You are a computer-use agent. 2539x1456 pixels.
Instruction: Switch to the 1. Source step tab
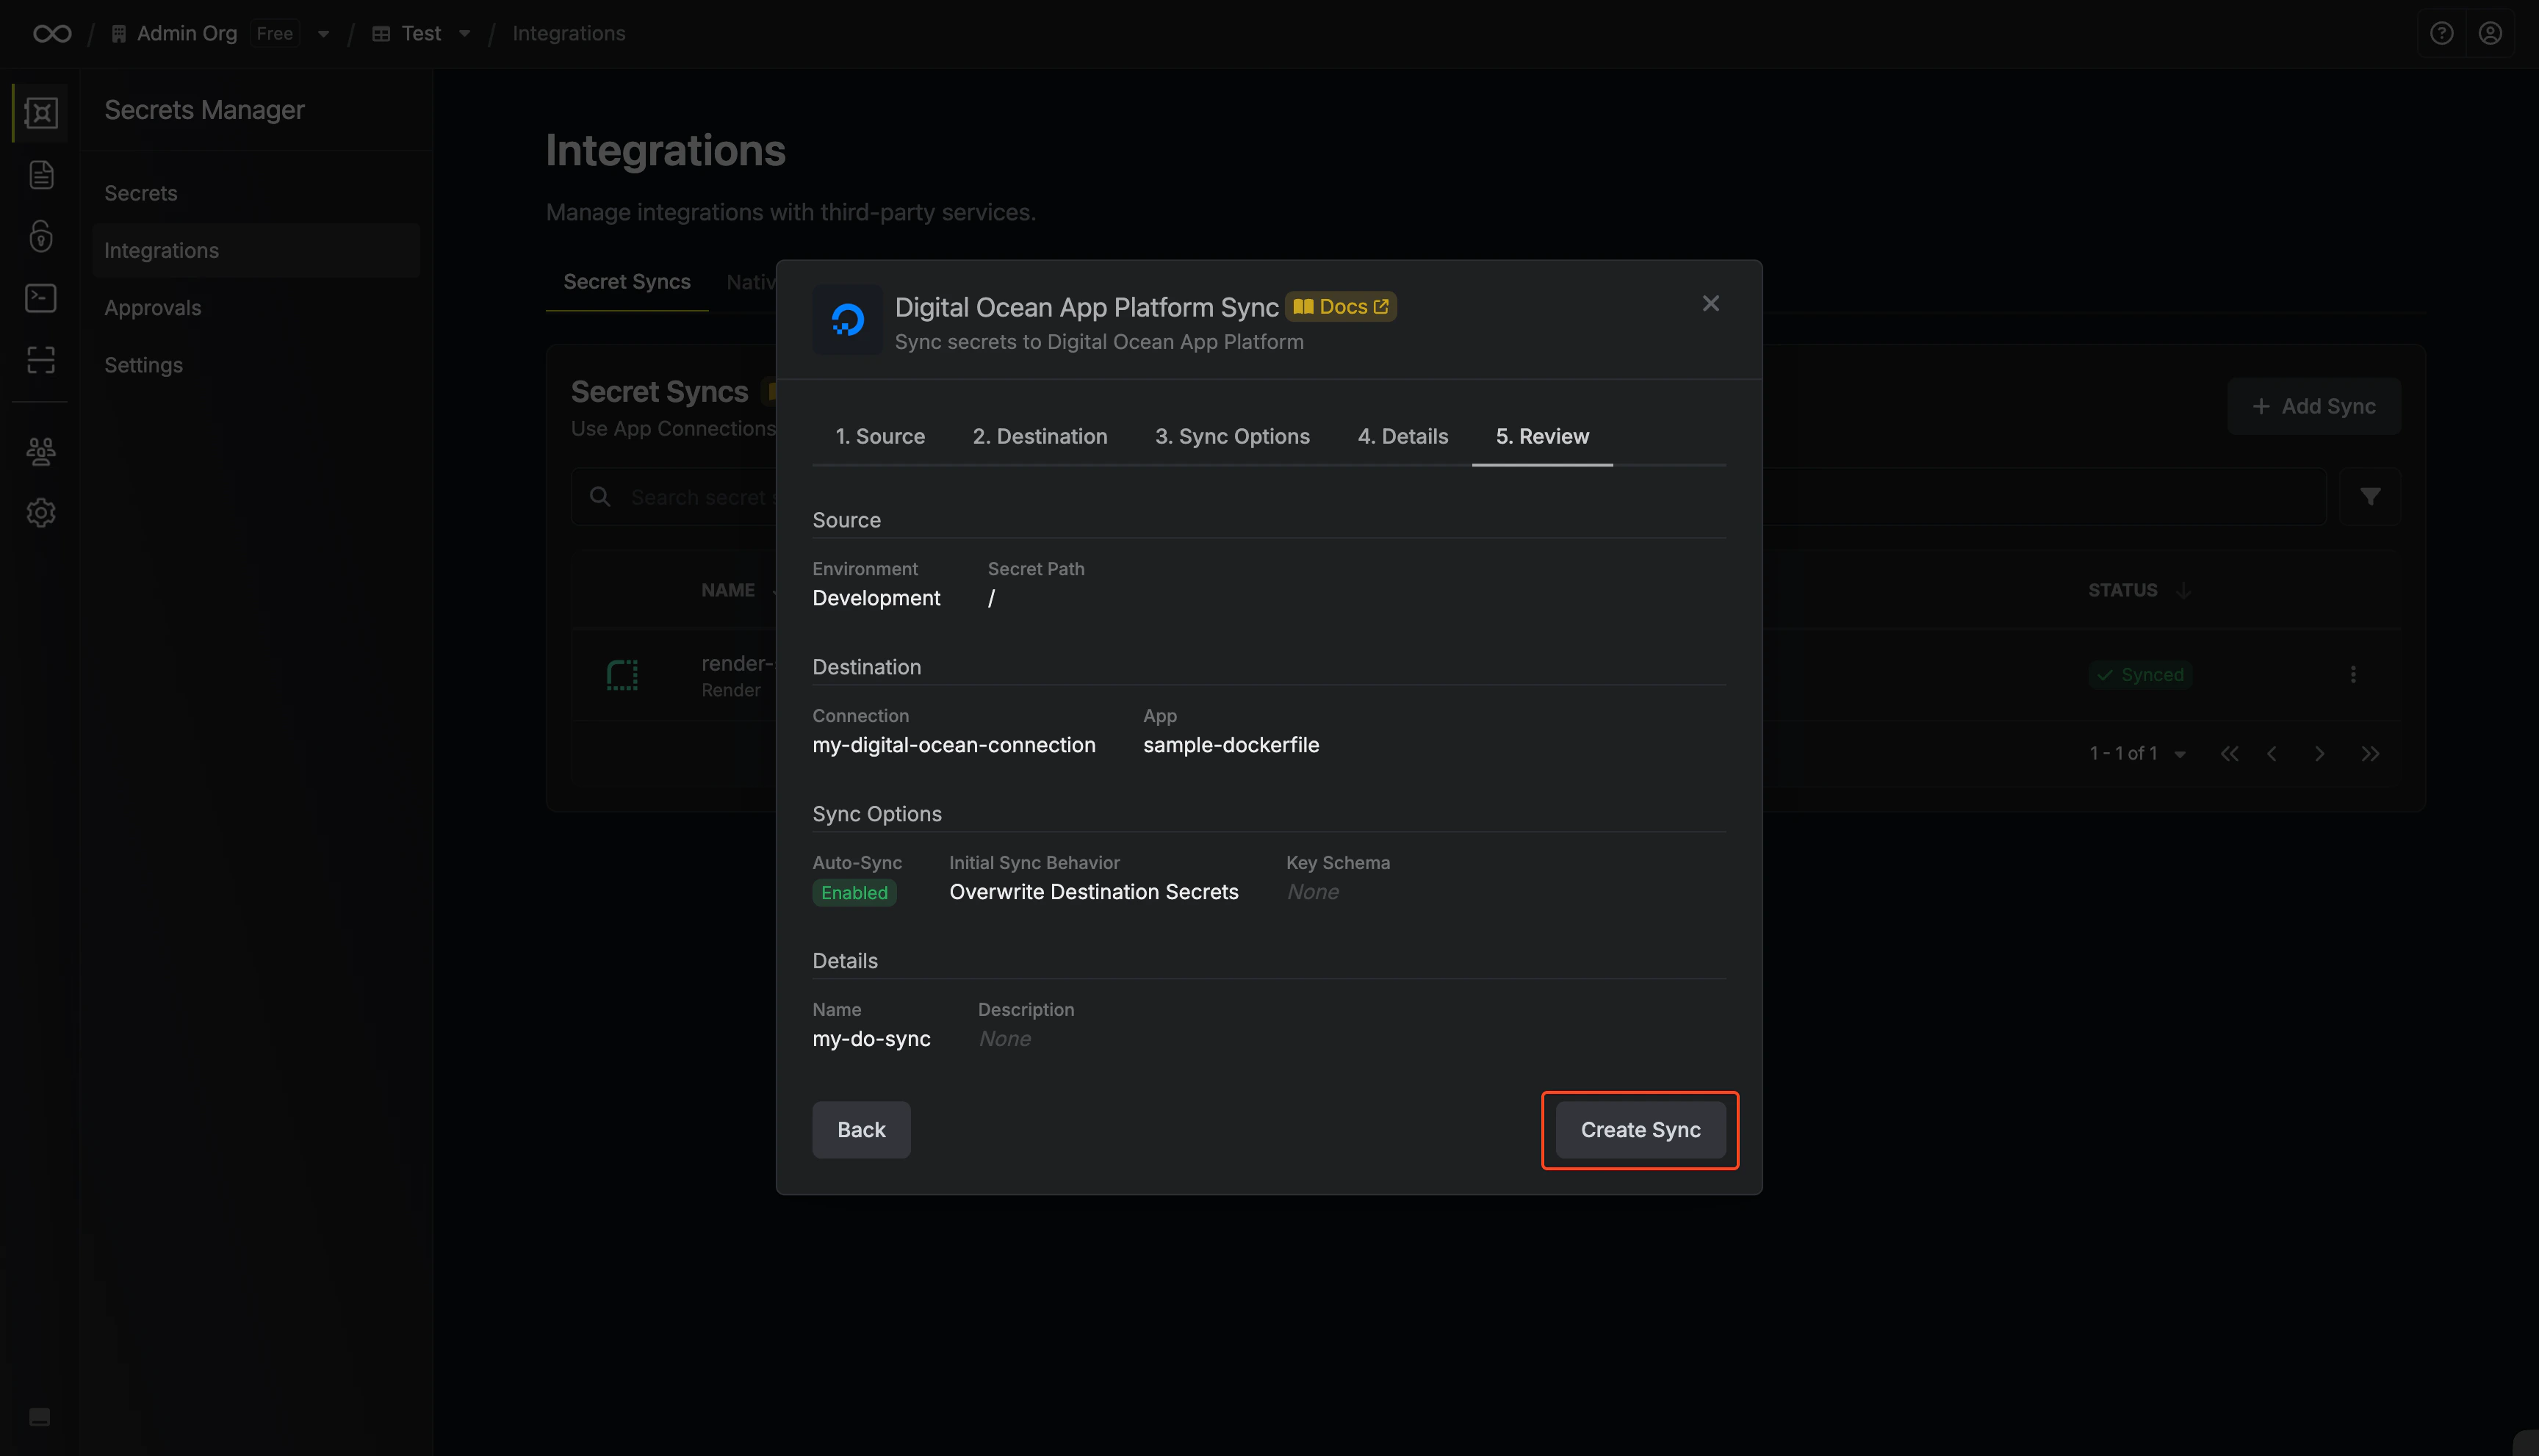[x=880, y=436]
